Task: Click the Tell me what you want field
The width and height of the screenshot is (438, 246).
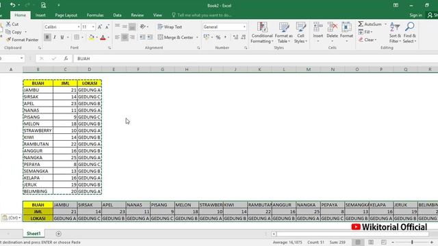Action: tap(202, 15)
